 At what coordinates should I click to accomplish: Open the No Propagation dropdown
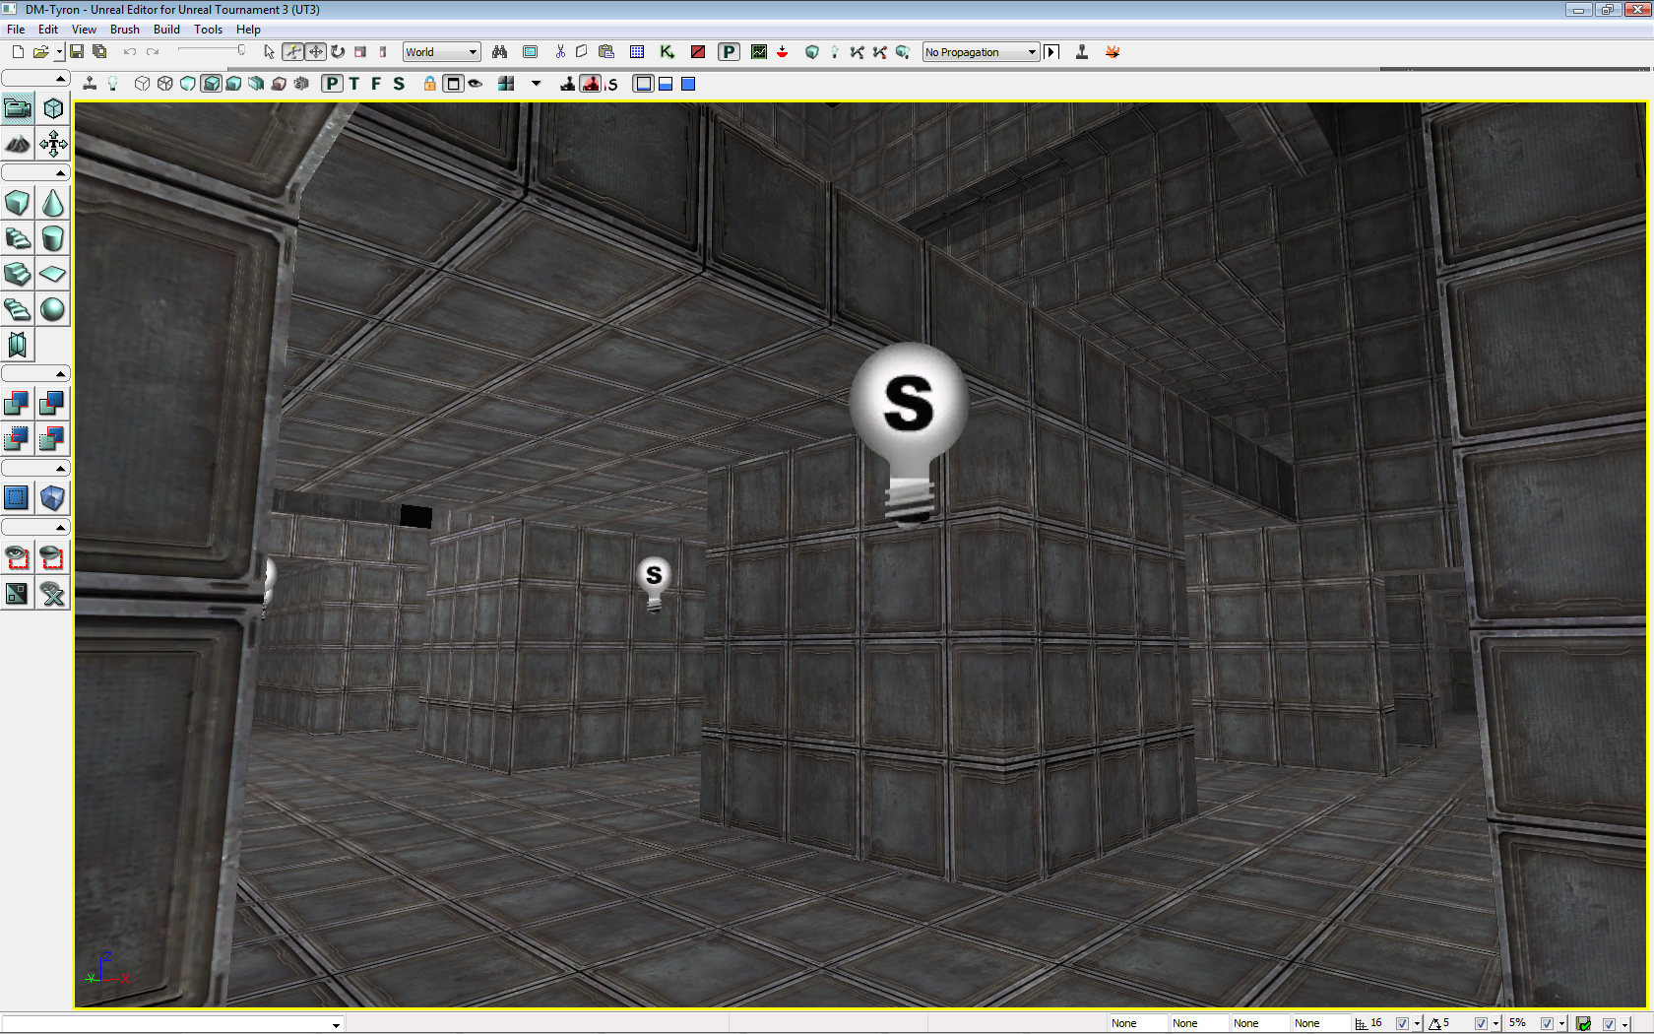point(981,52)
